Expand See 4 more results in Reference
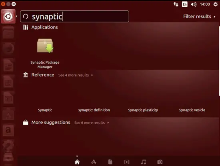The width and height of the screenshot is (220, 166). tap(76, 75)
